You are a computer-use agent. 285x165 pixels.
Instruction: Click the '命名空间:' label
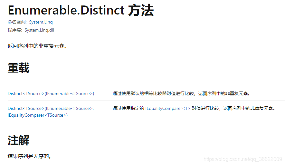coord(17,22)
